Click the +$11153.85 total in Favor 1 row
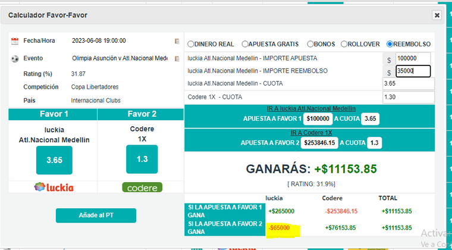 [397, 211]
